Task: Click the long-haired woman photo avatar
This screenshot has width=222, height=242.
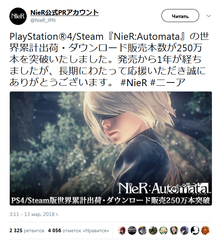Action: click(x=174, y=230)
